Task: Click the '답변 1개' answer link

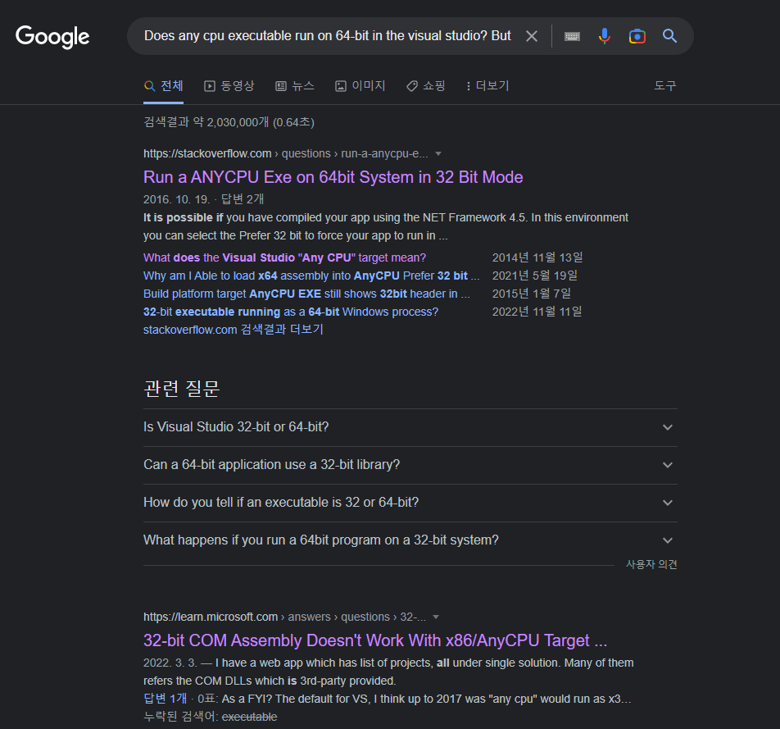Action: 166,699
